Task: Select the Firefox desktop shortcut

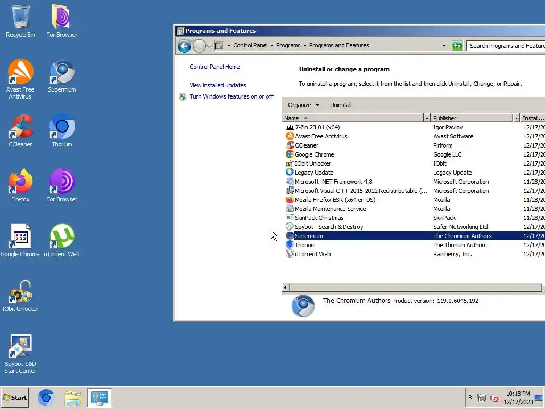Action: (x=20, y=185)
